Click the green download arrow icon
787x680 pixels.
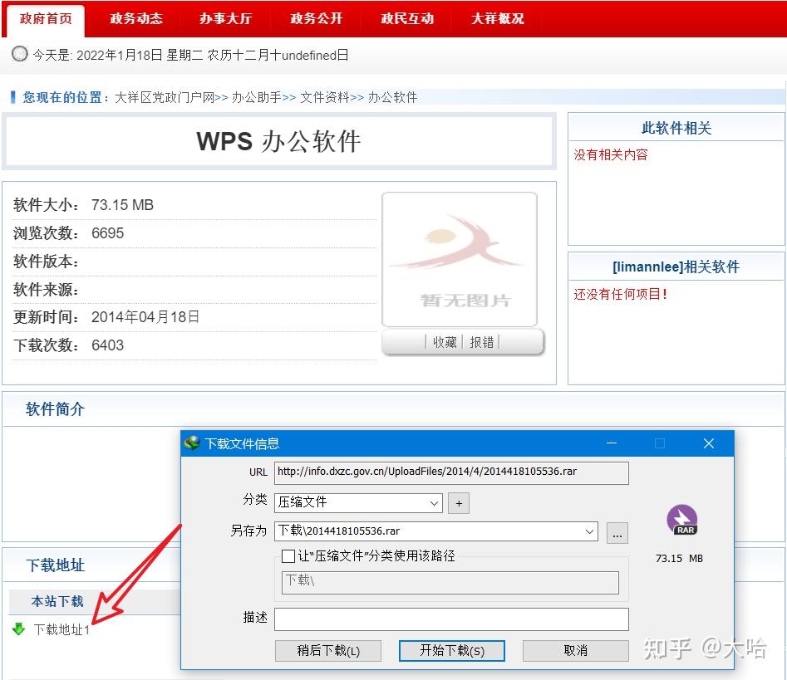(18, 629)
